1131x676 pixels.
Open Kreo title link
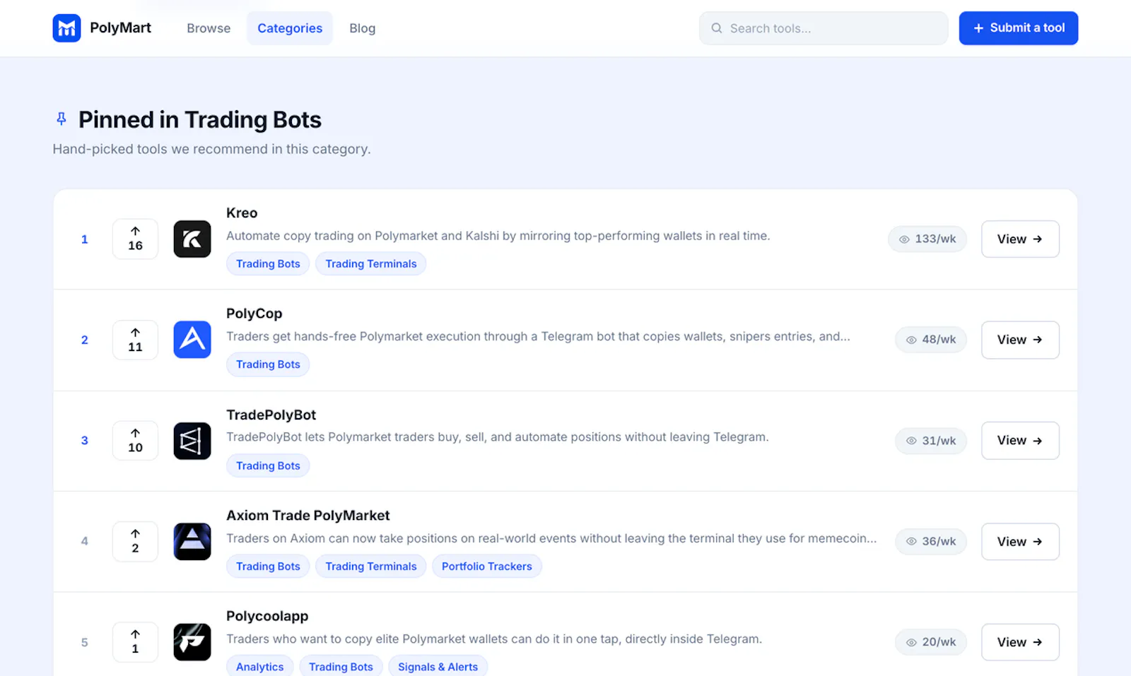pyautogui.click(x=242, y=213)
